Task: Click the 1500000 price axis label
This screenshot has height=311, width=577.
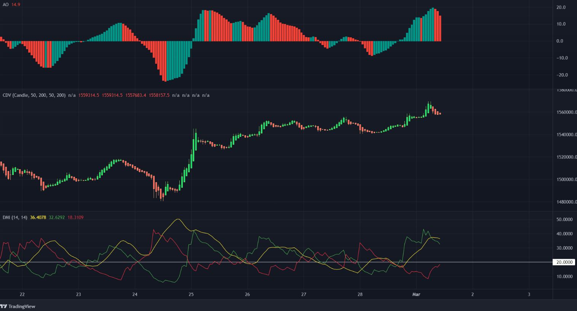Action: (x=566, y=180)
